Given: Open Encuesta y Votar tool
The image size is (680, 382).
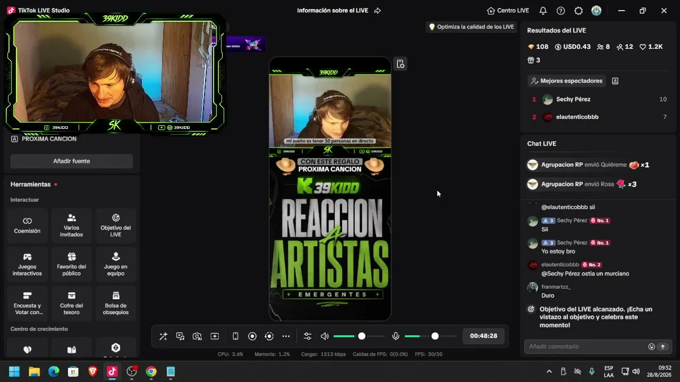Looking at the screenshot, I should point(27,303).
